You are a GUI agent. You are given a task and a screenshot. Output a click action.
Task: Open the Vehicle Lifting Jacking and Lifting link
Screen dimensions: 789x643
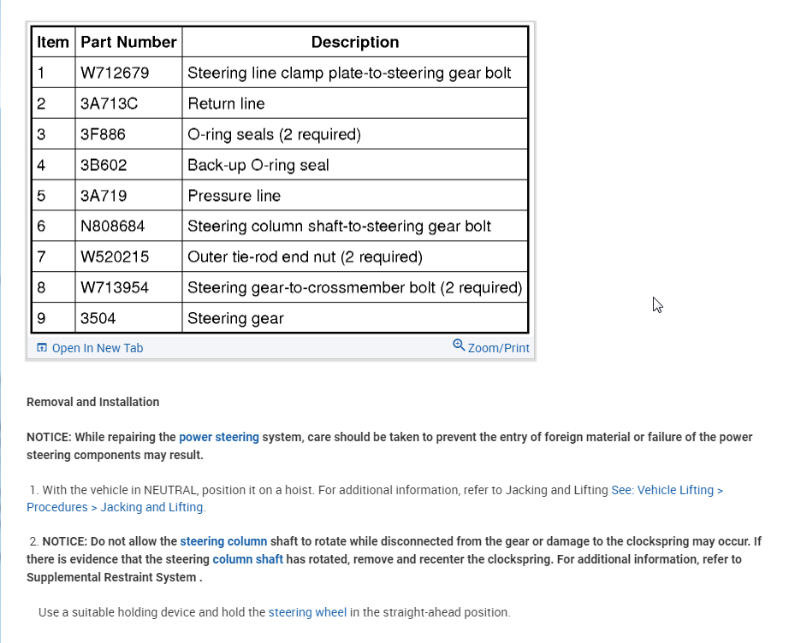[x=375, y=498]
